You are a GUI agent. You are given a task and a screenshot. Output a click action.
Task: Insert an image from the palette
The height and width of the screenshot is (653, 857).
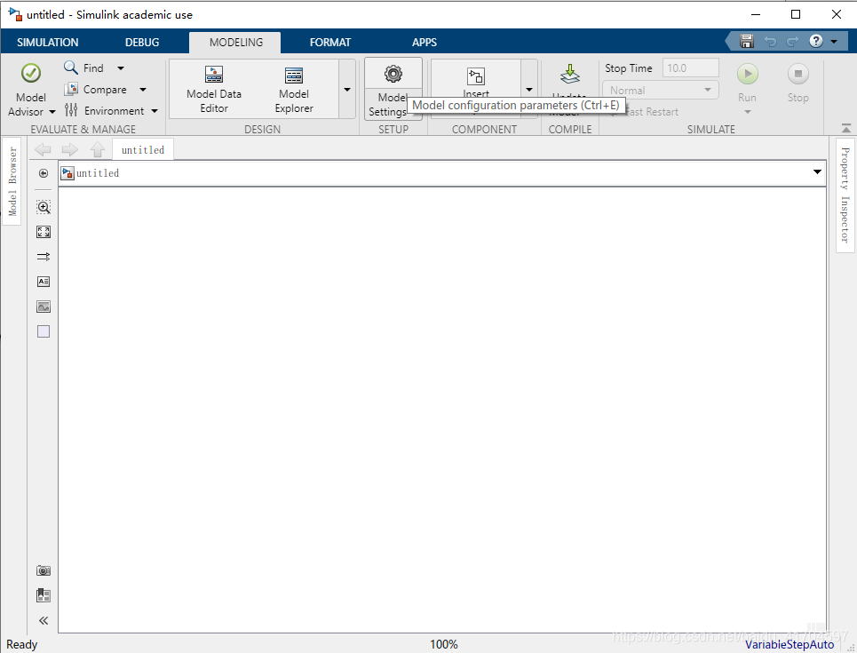coord(44,307)
